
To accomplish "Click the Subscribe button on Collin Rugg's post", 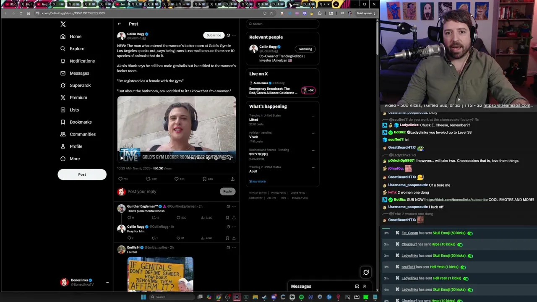I will 214,35.
